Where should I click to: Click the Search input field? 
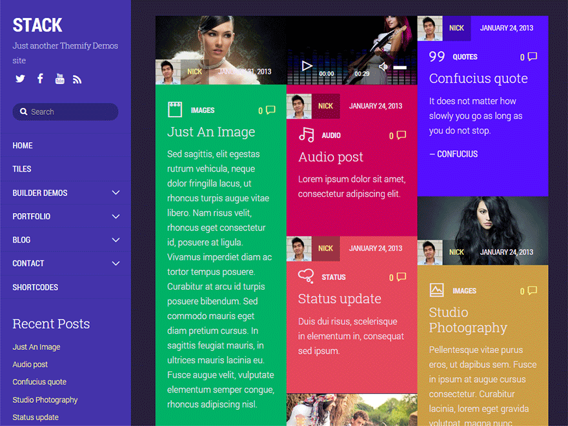point(71,112)
